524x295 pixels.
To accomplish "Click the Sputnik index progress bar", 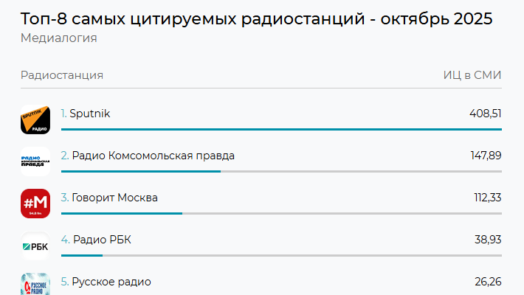I will coord(281,129).
